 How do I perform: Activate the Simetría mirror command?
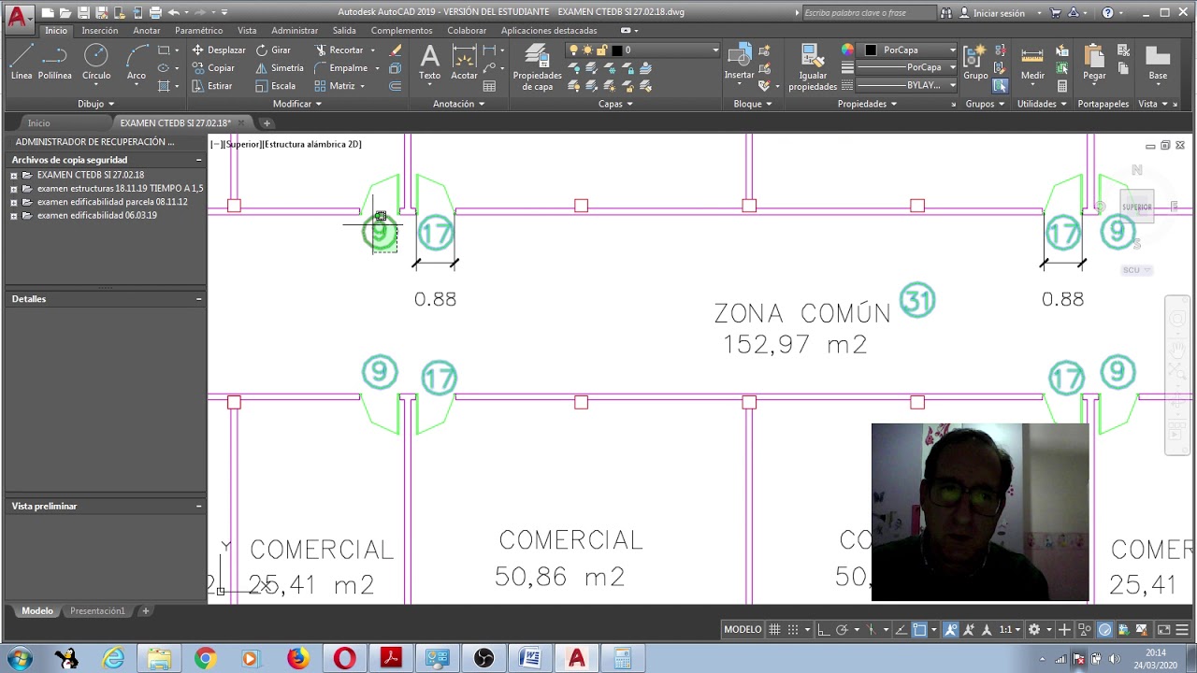tap(280, 67)
